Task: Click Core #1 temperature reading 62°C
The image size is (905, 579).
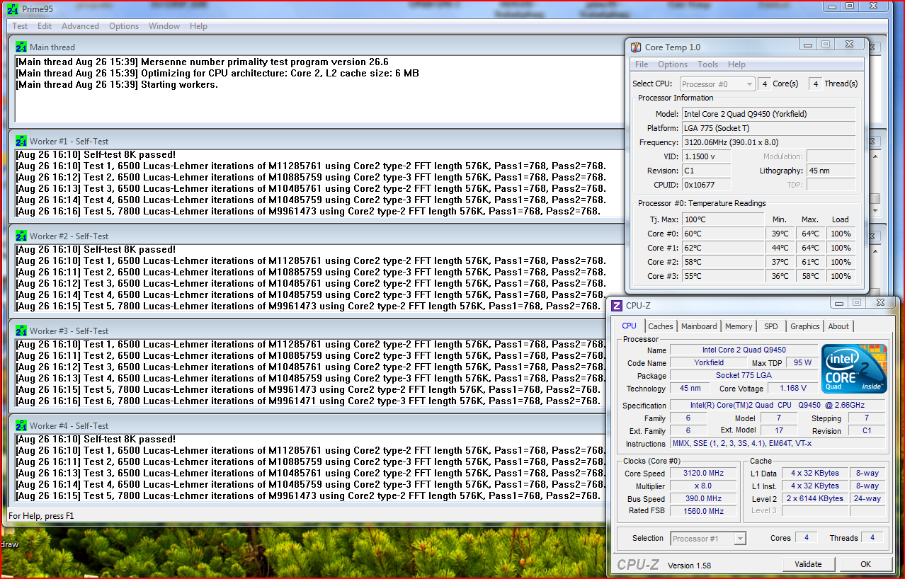Action: pyautogui.click(x=722, y=248)
